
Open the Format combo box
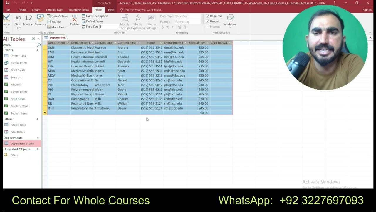point(189,21)
